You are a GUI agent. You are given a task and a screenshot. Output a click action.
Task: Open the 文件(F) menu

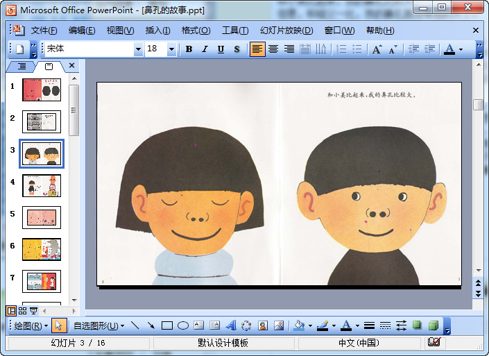44,31
